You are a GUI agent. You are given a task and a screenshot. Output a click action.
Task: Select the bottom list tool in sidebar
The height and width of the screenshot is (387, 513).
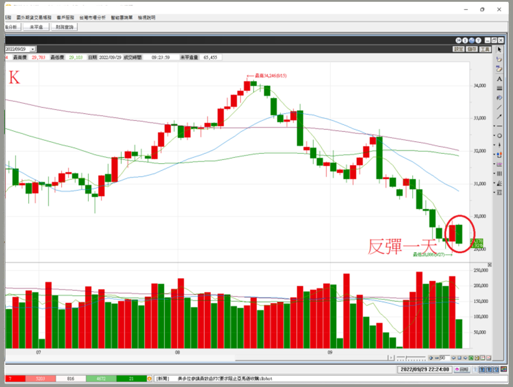(499, 192)
